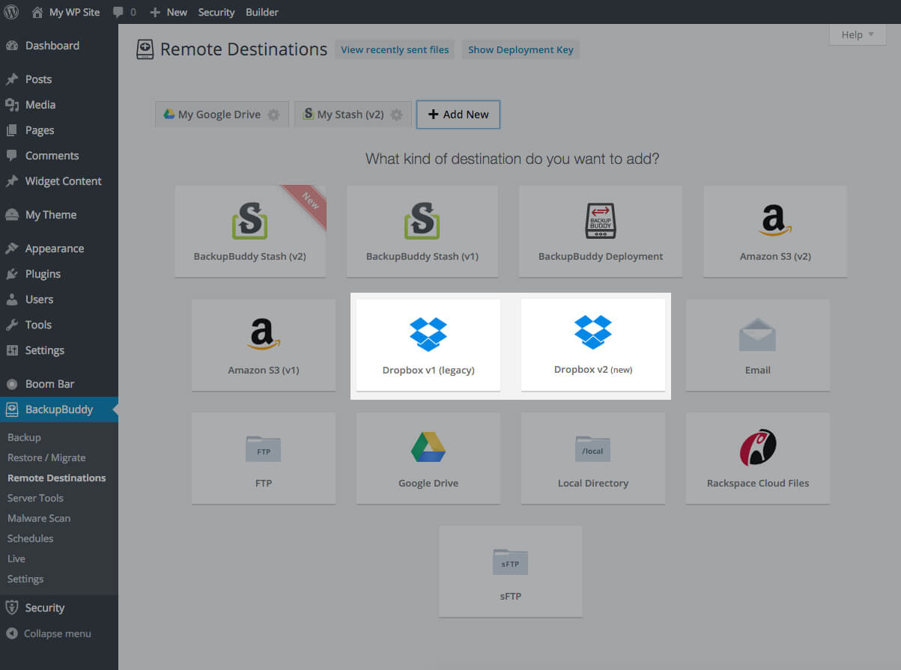Image resolution: width=901 pixels, height=670 pixels.
Task: Open Schedules submenu item
Action: coord(30,538)
